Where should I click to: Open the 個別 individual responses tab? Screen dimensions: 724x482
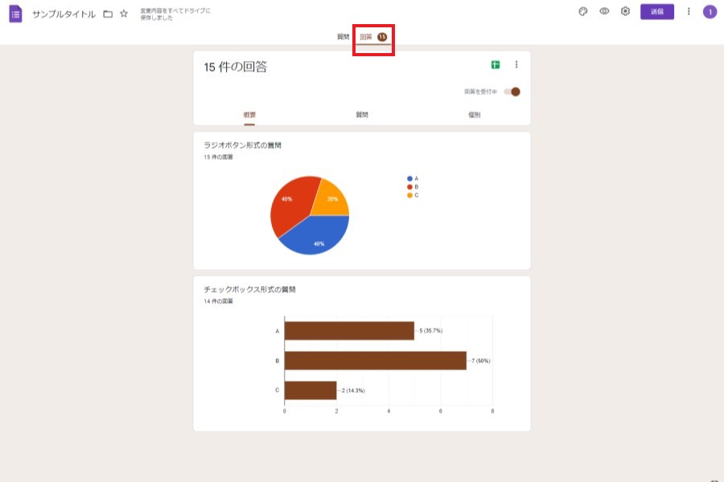[474, 115]
